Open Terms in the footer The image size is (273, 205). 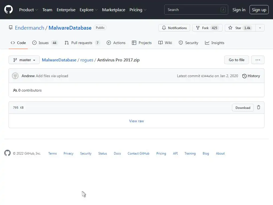[53, 153]
